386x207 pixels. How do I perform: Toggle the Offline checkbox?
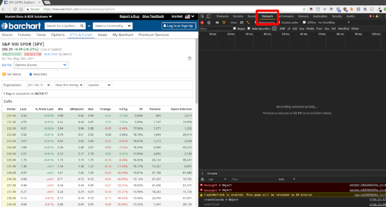(304, 22)
